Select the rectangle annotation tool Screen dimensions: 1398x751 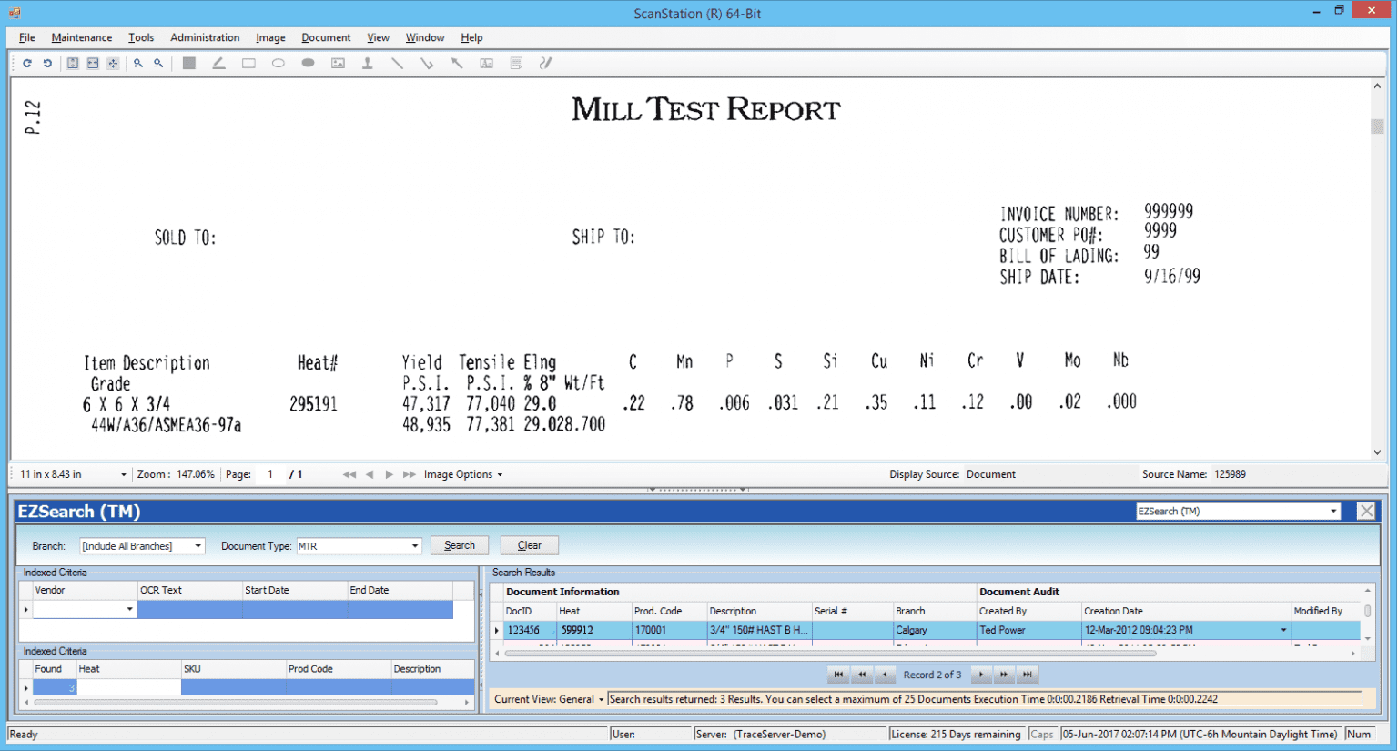click(248, 63)
